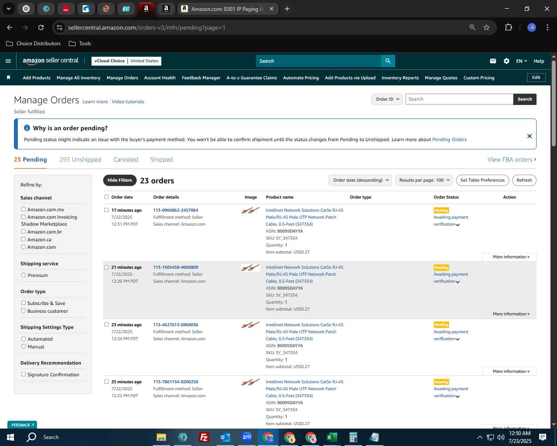Viewport: 557px width, 446px height.
Task: Select checkbox for order 113-0904862-2457064
Action: click(x=107, y=210)
